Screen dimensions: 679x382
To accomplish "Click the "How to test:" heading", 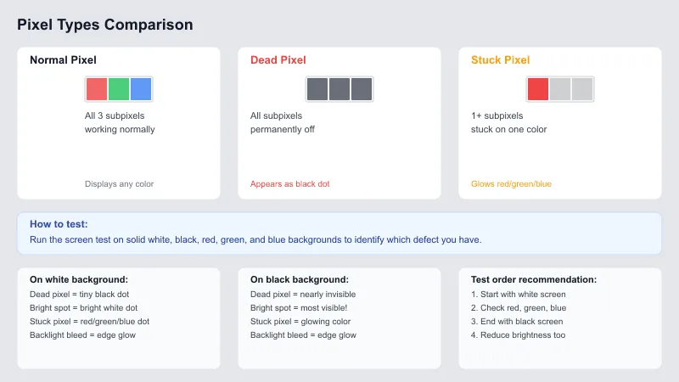I will (59, 224).
